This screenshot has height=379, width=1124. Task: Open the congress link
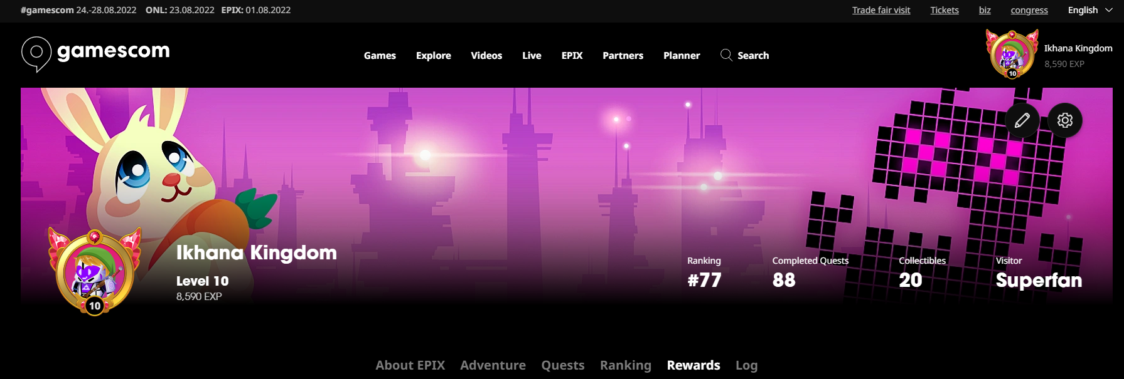(1029, 10)
